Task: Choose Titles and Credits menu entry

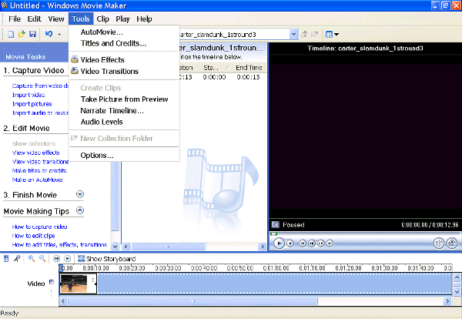Action: (x=124, y=43)
